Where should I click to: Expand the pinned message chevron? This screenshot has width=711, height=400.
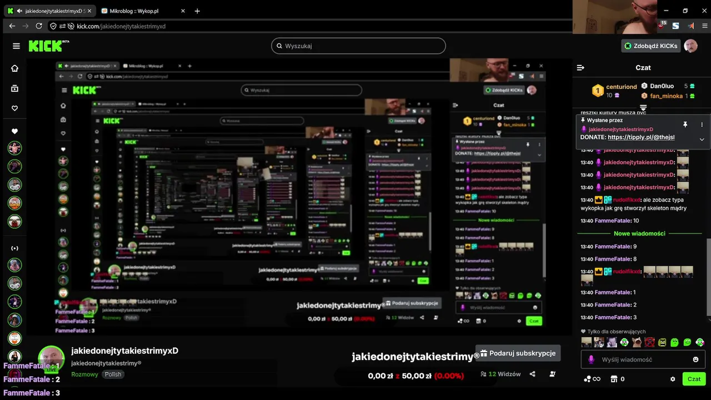click(x=702, y=139)
